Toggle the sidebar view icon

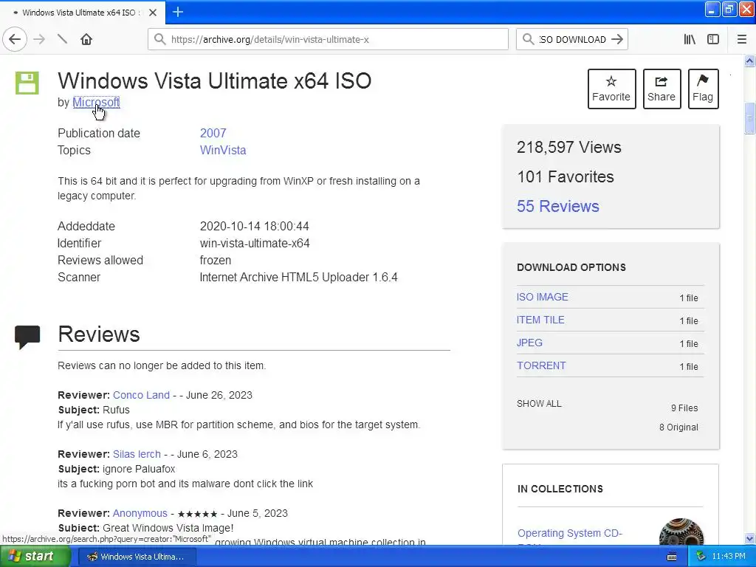point(713,40)
